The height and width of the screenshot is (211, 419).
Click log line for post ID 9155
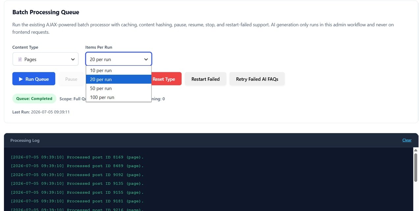click(77, 192)
